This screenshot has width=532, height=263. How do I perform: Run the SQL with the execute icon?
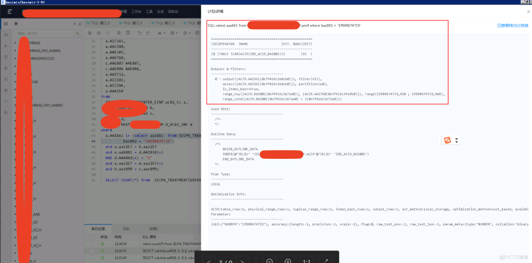tap(90, 33)
